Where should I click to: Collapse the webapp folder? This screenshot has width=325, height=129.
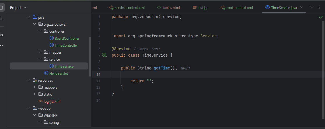[x=29, y=108]
